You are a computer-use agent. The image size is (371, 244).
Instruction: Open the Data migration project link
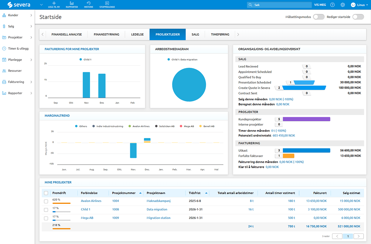tap(157, 209)
